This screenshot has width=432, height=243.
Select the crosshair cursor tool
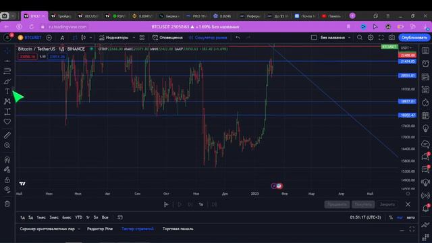7,51
